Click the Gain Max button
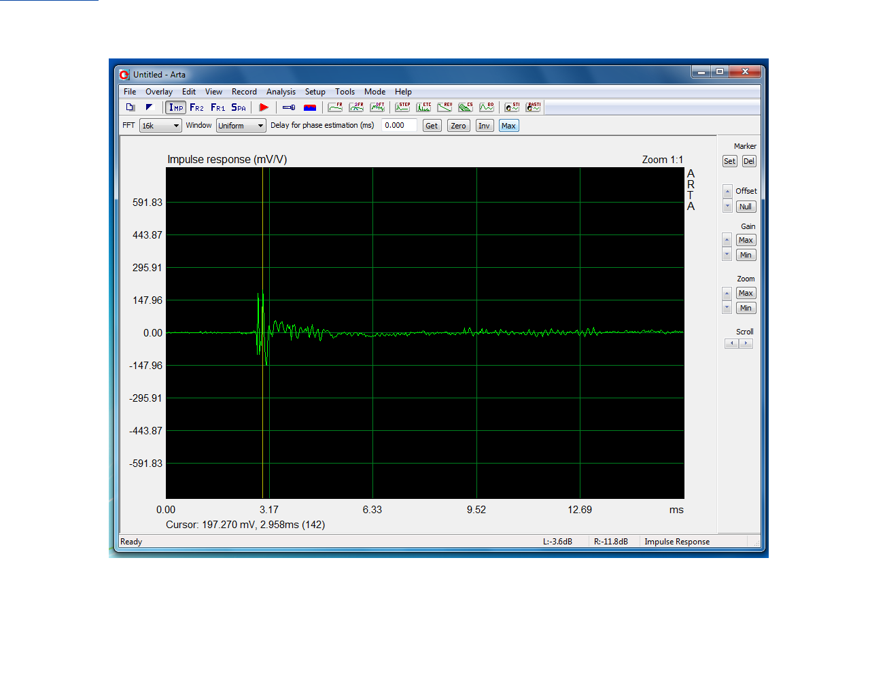 point(746,240)
